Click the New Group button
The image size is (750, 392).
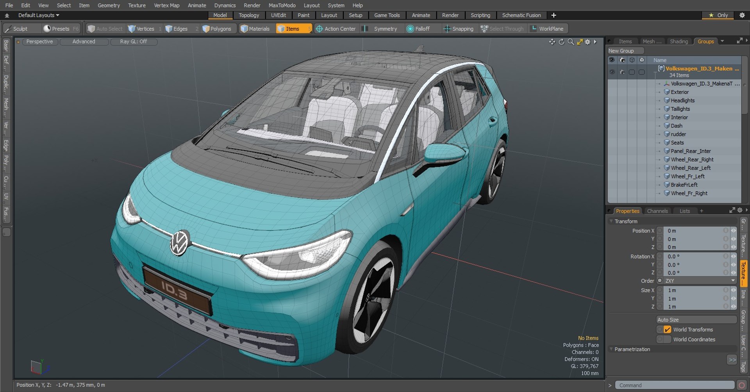click(625, 51)
